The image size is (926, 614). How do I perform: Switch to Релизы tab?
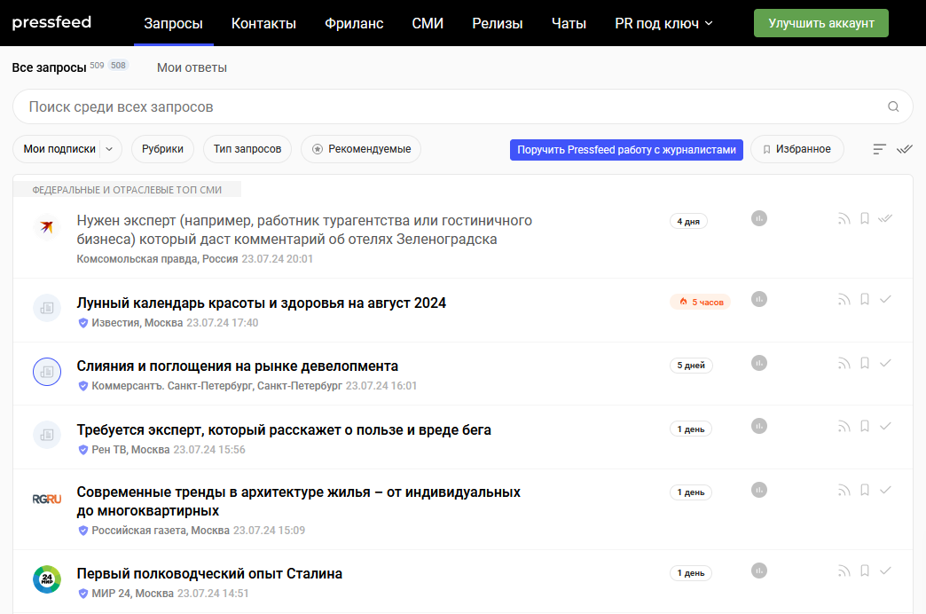[x=498, y=23]
